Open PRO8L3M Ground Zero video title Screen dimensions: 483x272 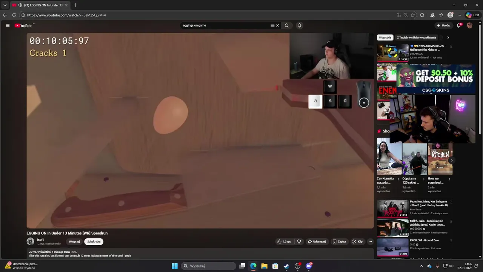pyautogui.click(x=424, y=240)
